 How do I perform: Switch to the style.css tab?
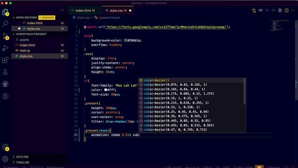click(x=118, y=10)
